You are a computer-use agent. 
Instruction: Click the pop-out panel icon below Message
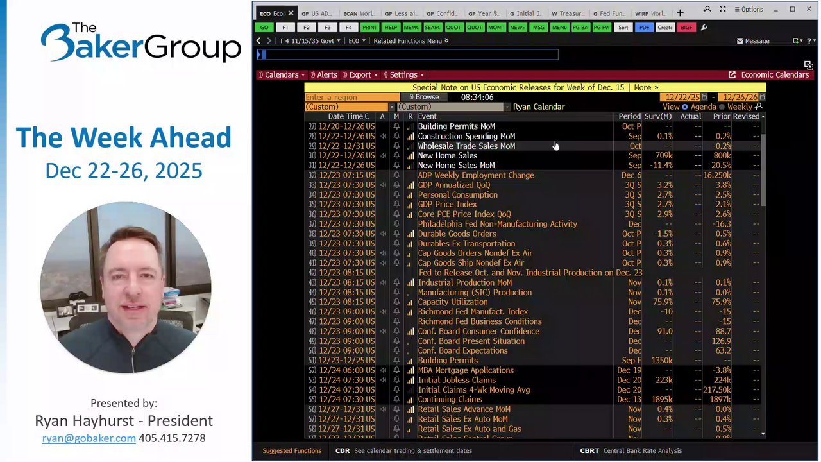coord(808,65)
